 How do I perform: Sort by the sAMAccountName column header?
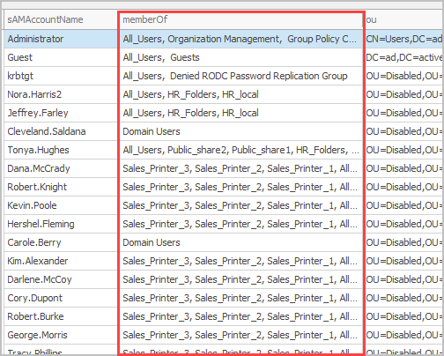click(60, 19)
